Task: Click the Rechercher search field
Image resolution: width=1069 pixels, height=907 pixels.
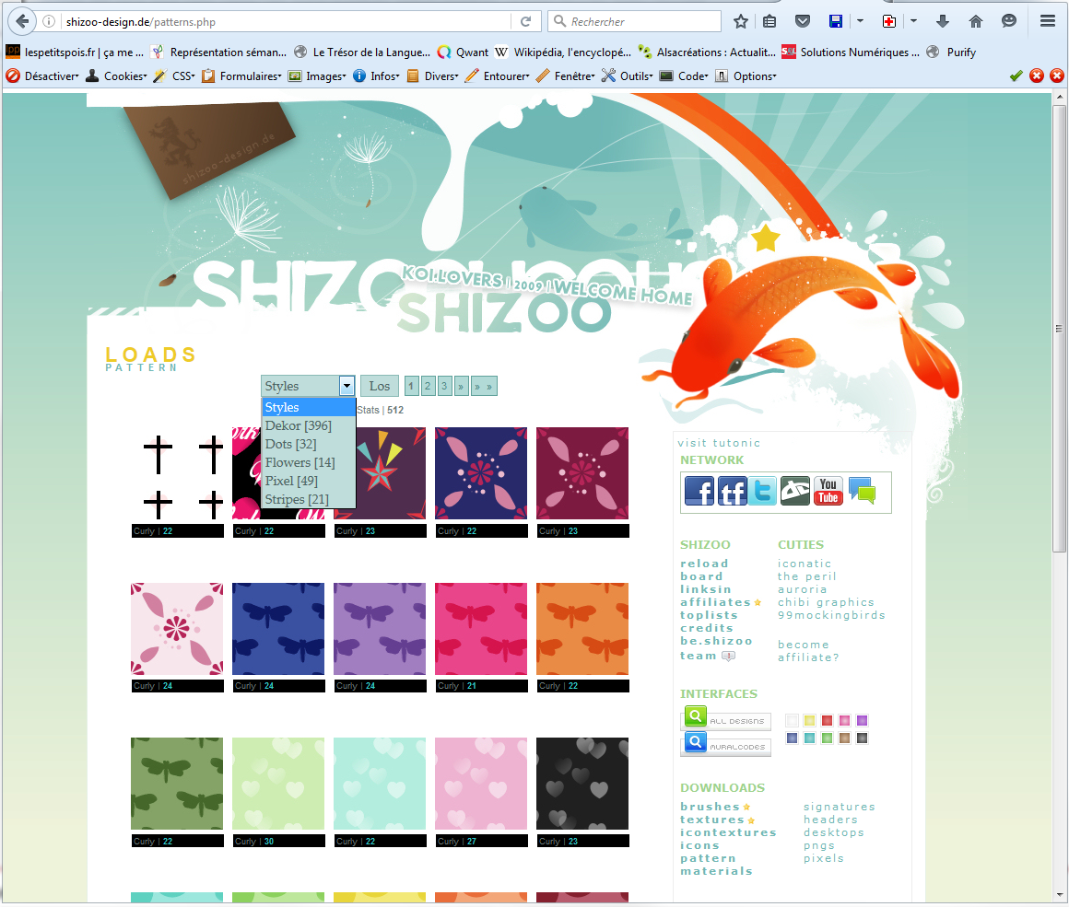Action: 634,22
